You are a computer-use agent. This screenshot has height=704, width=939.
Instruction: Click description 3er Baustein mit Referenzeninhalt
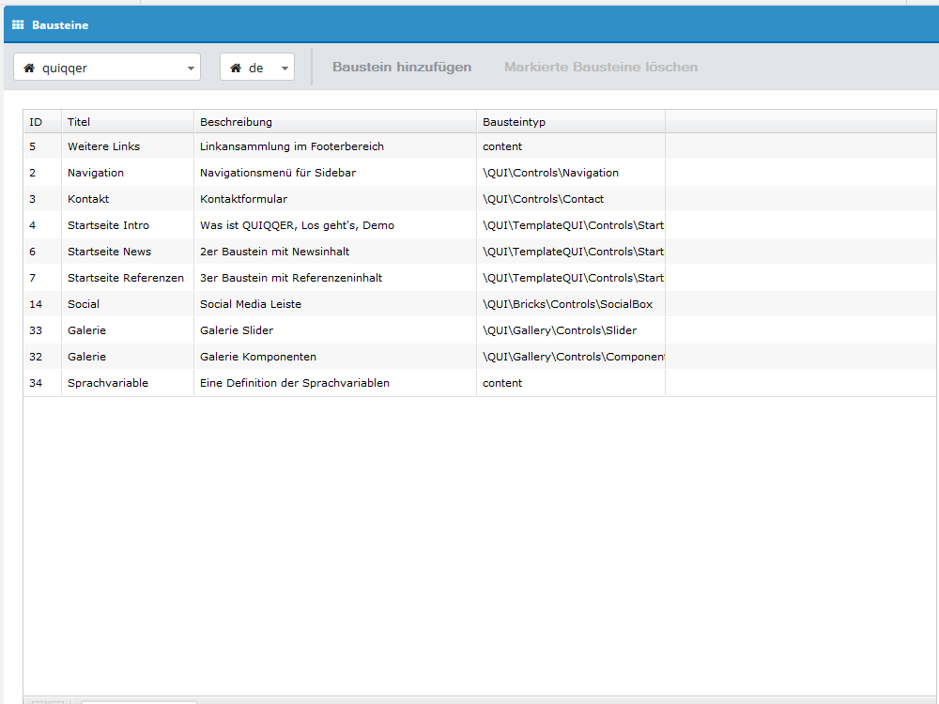pyautogui.click(x=291, y=278)
